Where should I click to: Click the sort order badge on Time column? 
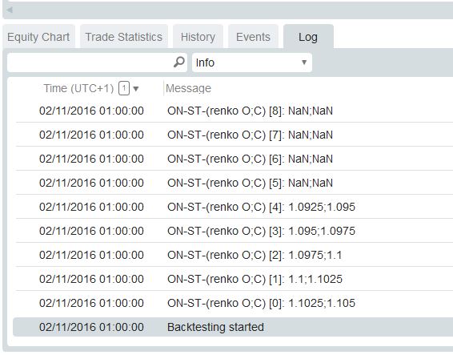pos(124,88)
